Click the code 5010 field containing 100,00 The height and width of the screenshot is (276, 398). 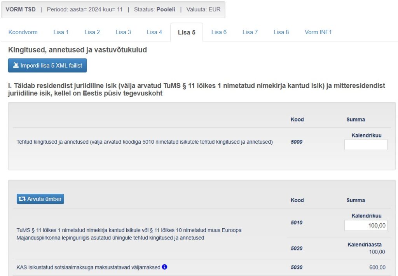(366, 226)
